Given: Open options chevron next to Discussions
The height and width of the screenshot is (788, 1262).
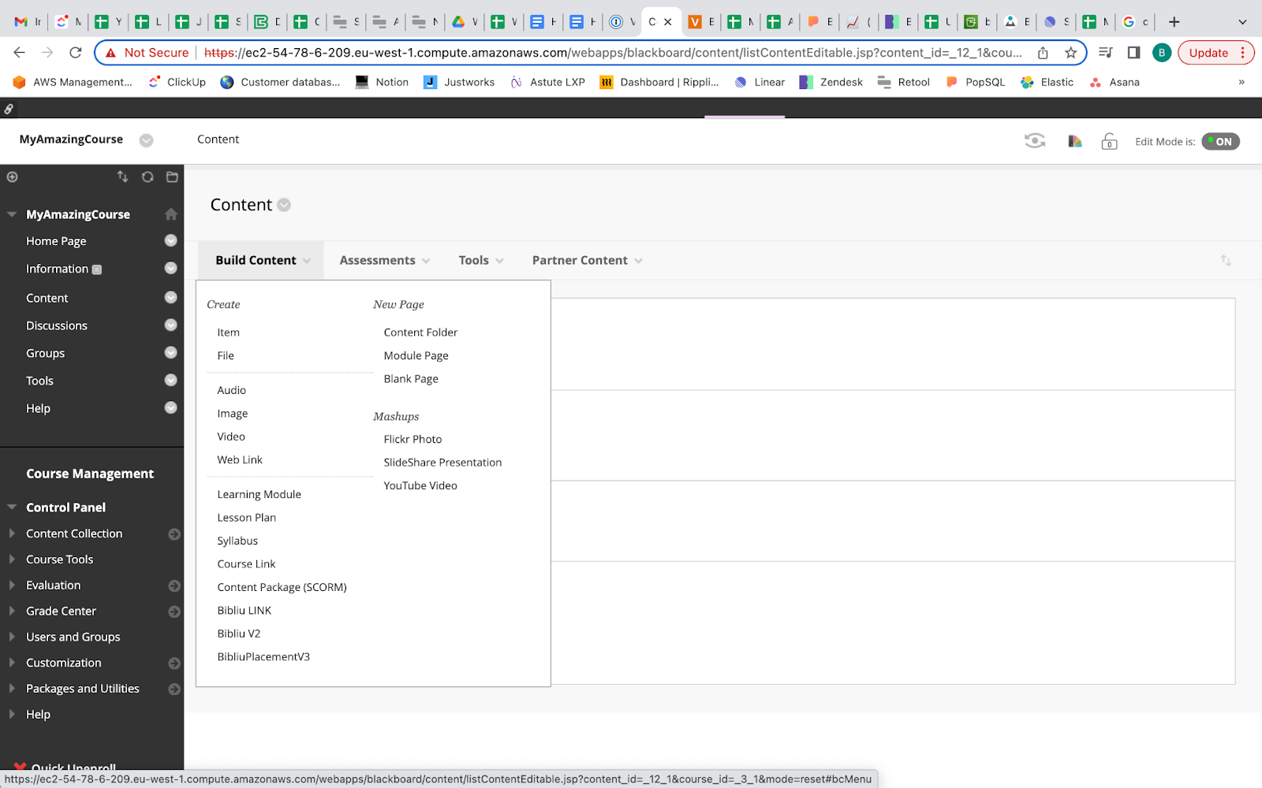Looking at the screenshot, I should pyautogui.click(x=170, y=325).
